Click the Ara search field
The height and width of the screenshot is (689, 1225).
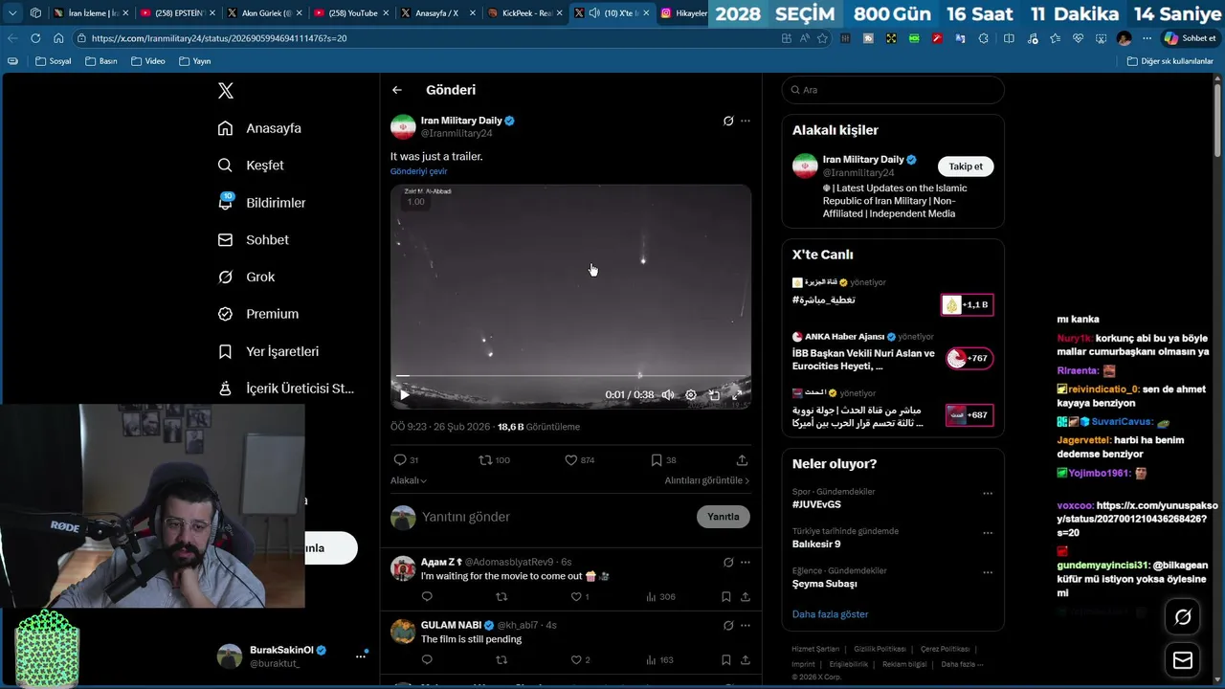(x=893, y=90)
